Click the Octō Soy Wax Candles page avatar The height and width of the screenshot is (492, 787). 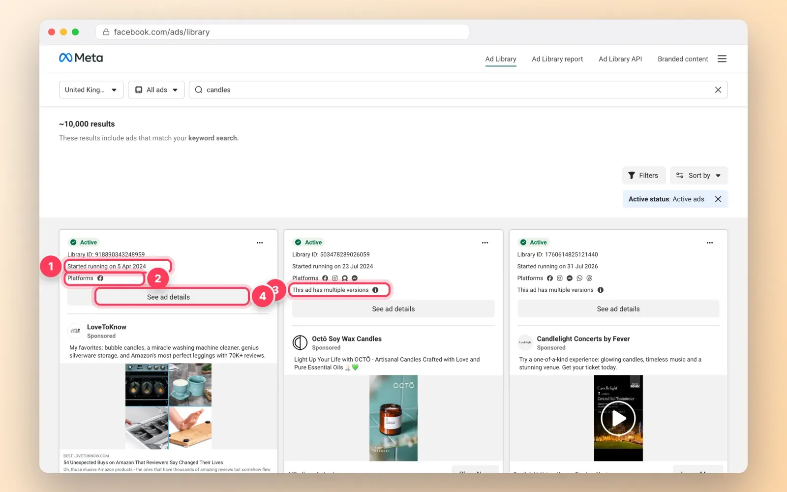pos(300,342)
